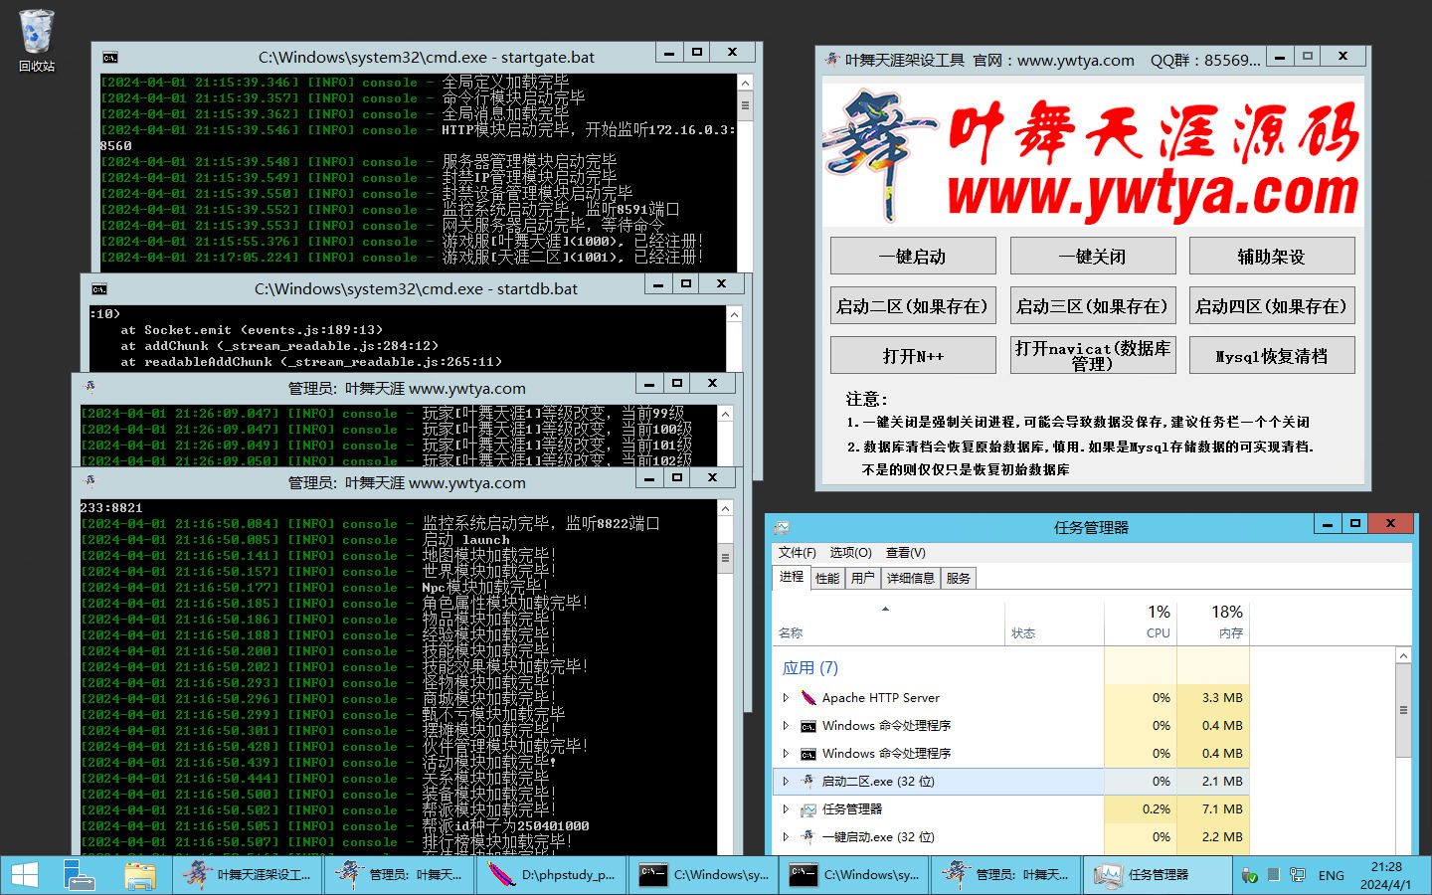This screenshot has height=895, width=1432.
Task: Select the 应用 (7) group header
Action: tap(810, 668)
